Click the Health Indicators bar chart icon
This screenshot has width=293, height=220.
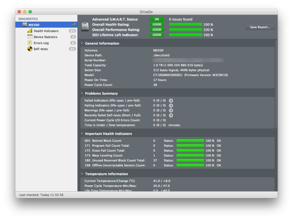30,31
